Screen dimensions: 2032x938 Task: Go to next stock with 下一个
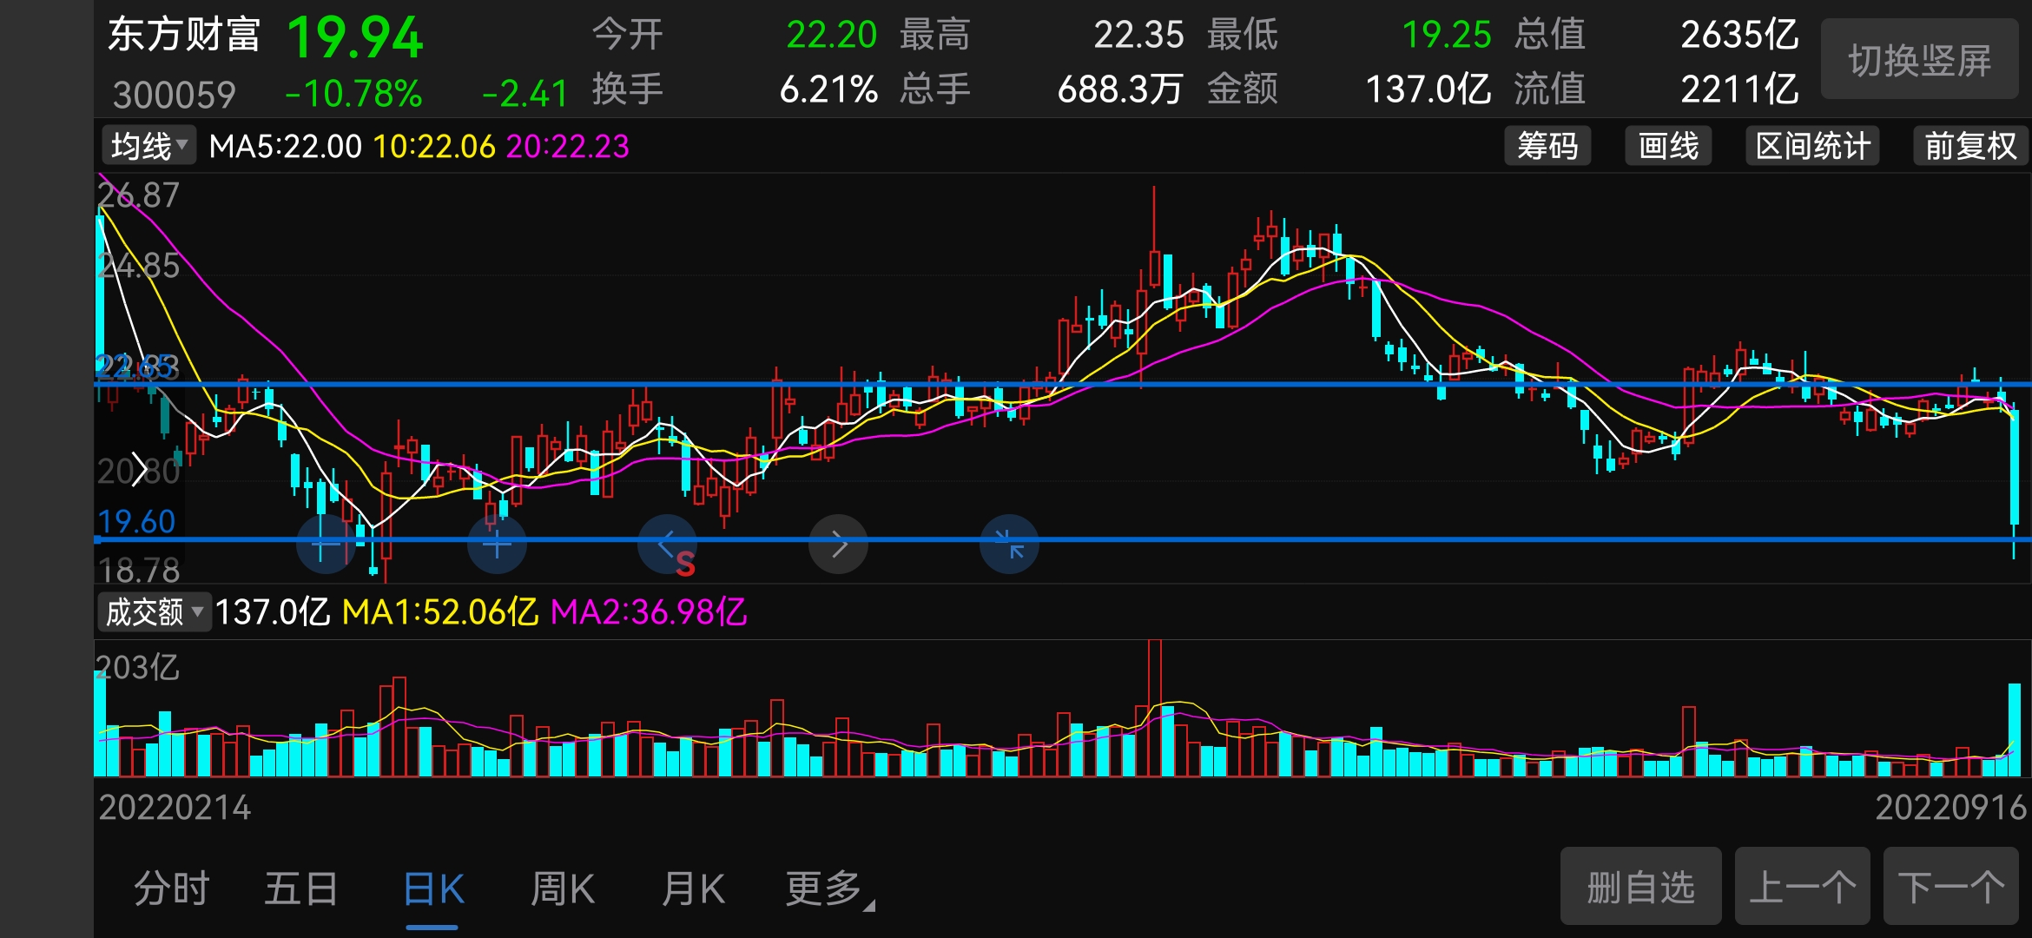[1950, 887]
